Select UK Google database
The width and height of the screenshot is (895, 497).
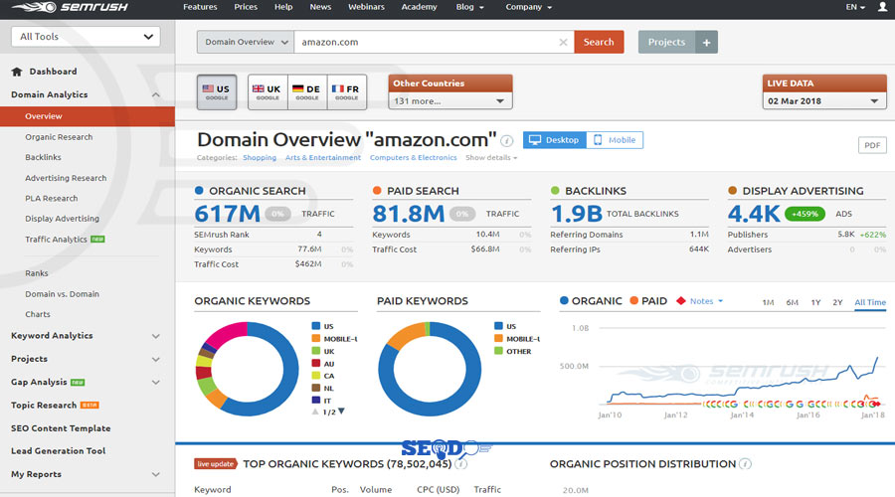coord(268,91)
